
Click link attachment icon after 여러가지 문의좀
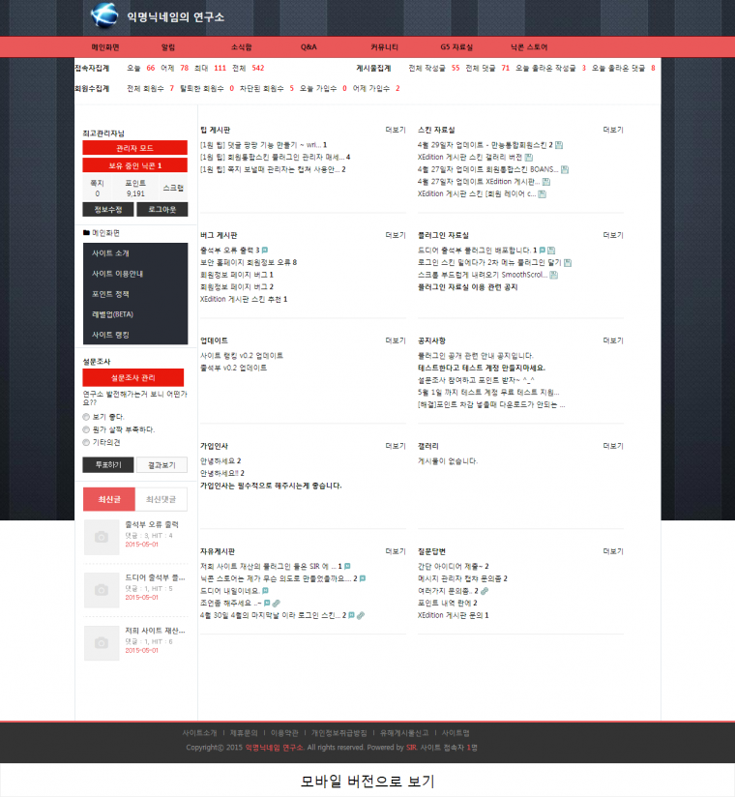coord(485,591)
